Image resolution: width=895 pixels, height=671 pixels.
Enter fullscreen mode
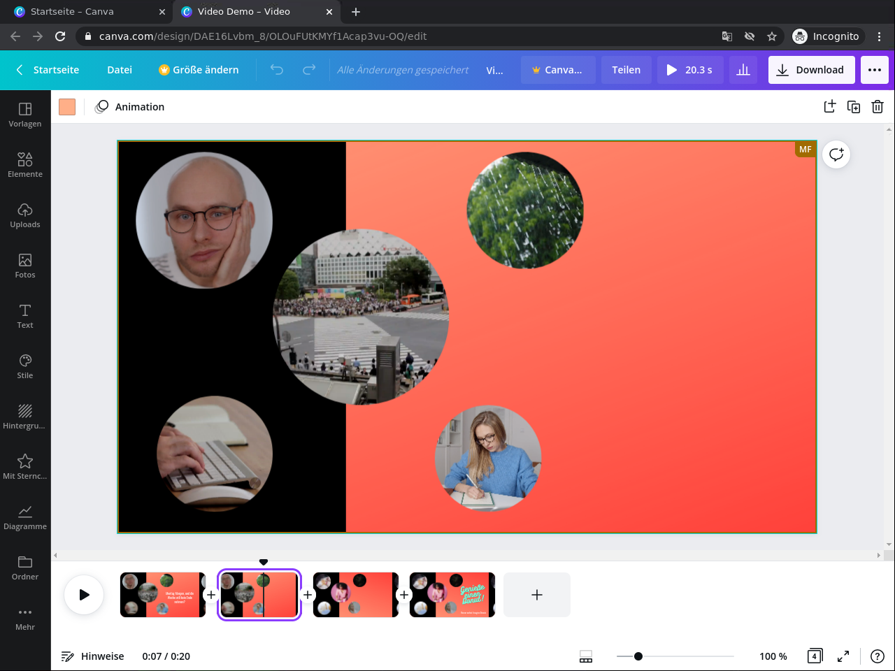click(x=843, y=656)
